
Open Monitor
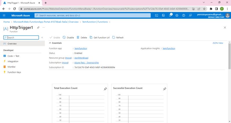coord(12,67)
